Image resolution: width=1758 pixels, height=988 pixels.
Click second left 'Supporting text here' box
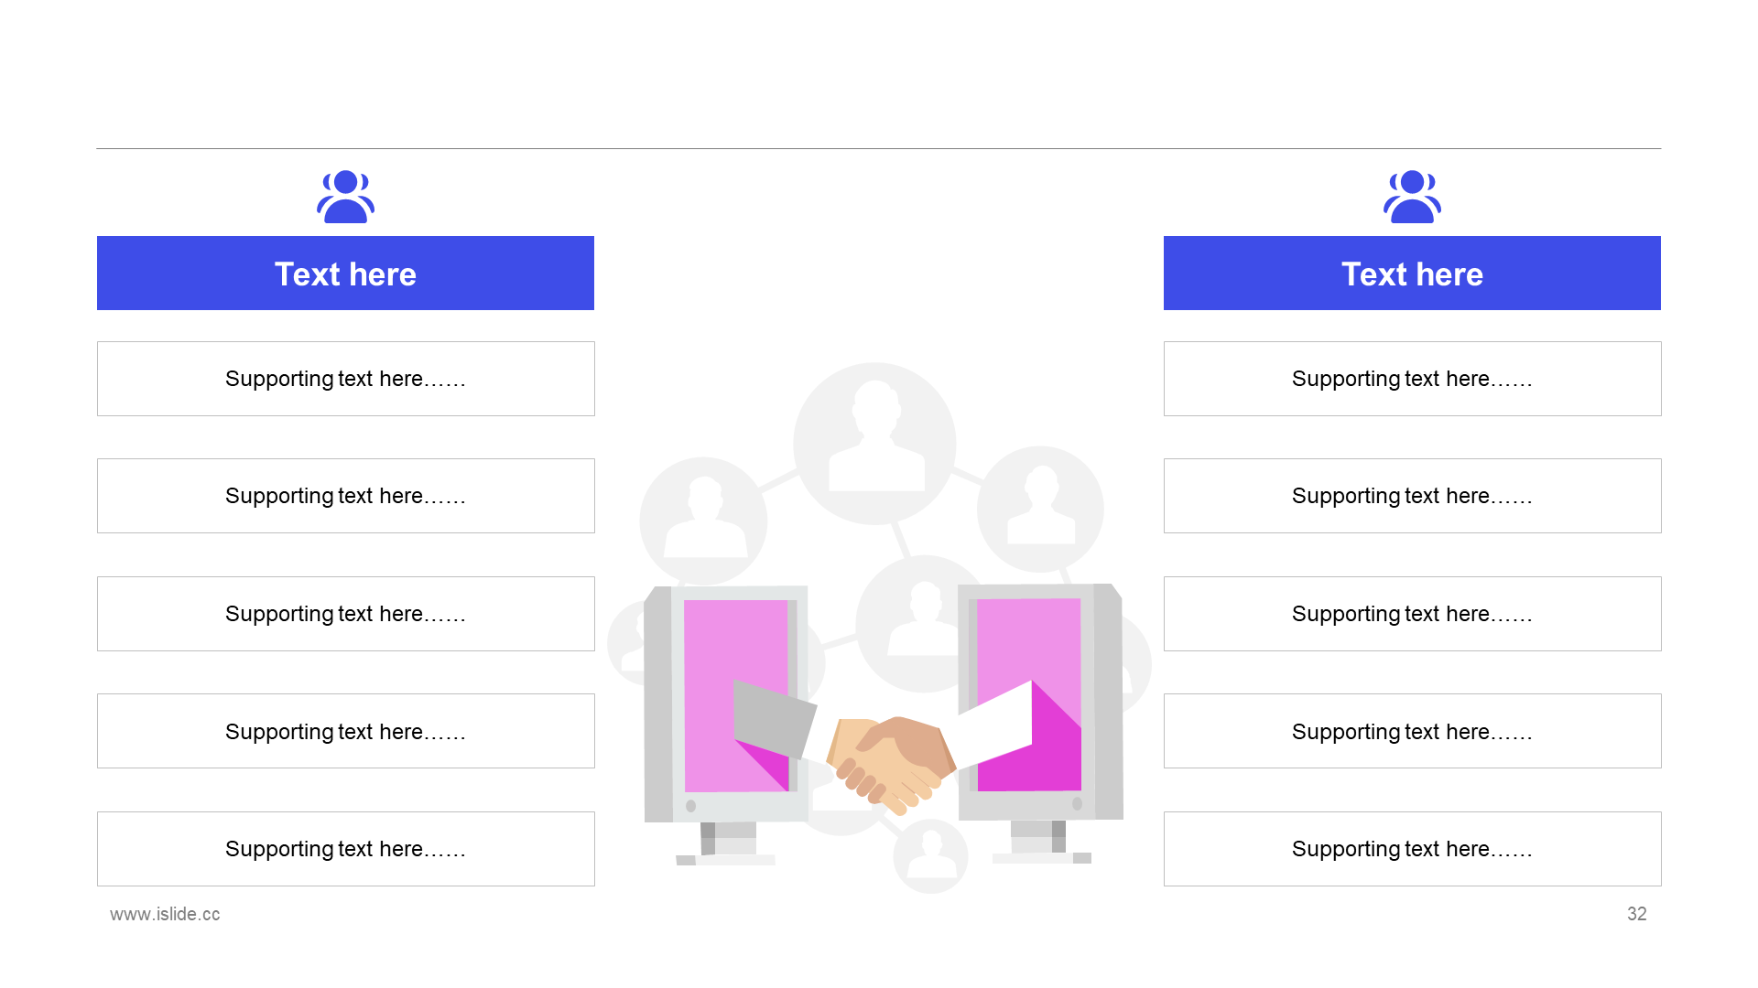click(346, 496)
